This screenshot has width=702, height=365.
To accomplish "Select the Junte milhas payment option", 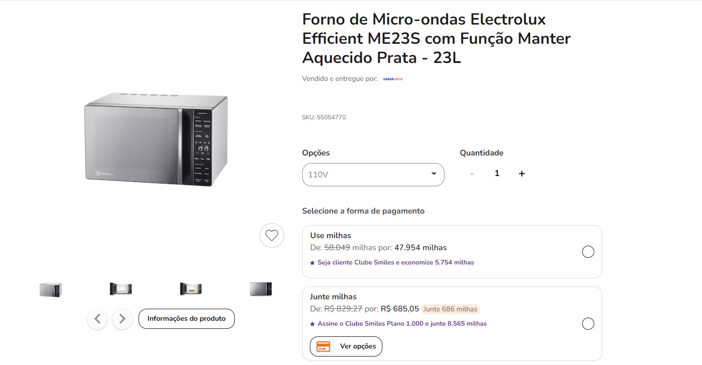I will (x=588, y=324).
